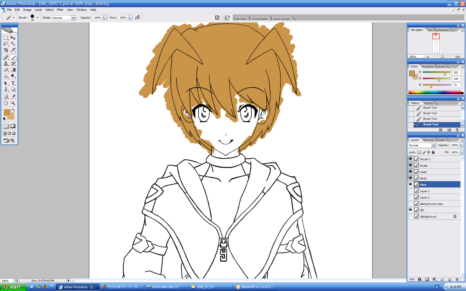Open the Filter menu
The image size is (466, 291).
pyautogui.click(x=60, y=10)
